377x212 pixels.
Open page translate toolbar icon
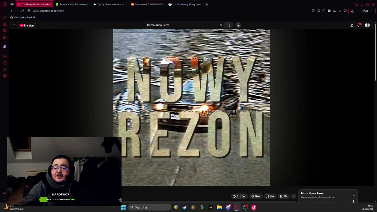[x=334, y=11]
